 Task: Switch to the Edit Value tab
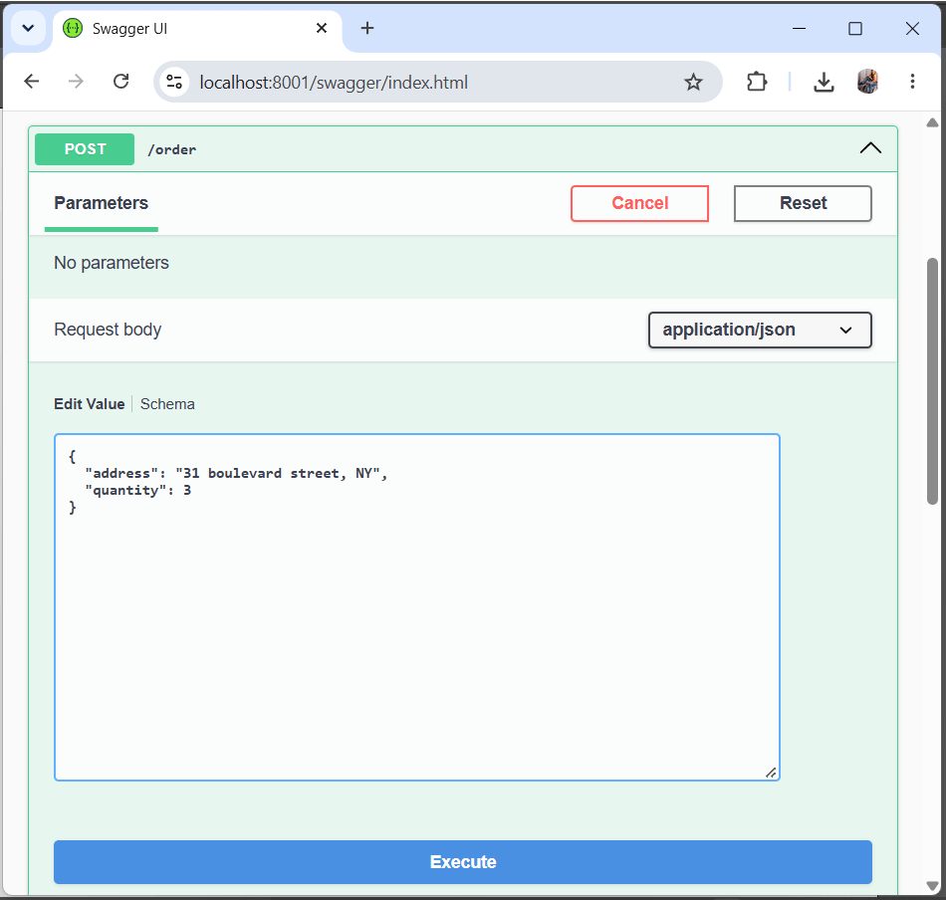[90, 403]
